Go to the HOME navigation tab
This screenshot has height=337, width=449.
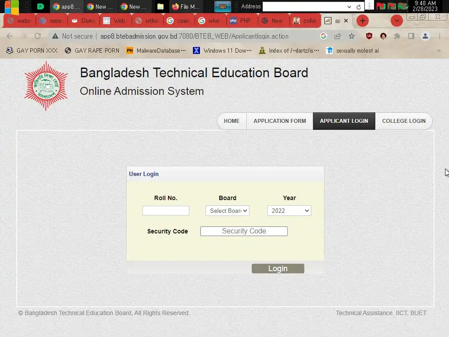tap(232, 121)
